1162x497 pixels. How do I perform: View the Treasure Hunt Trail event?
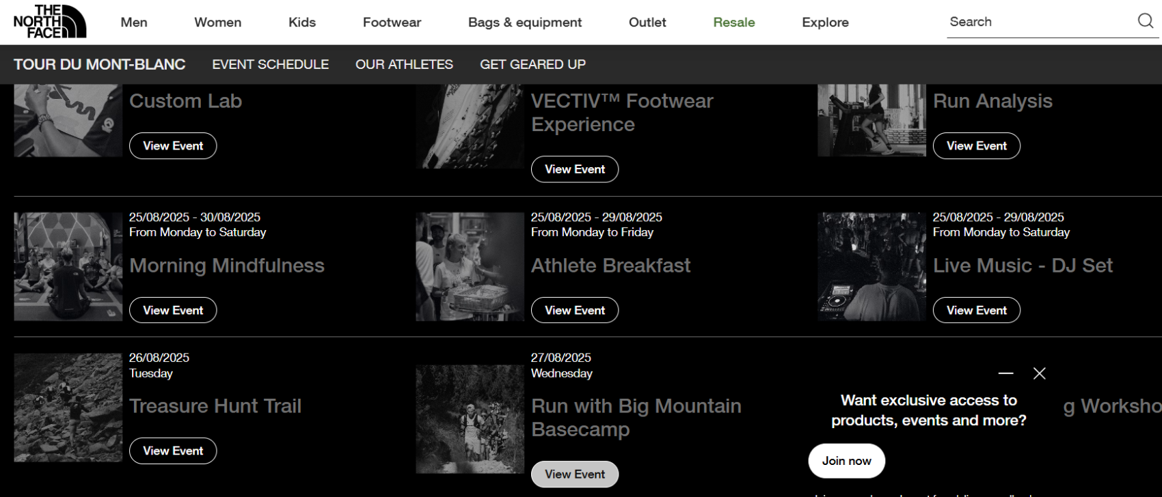coord(173,451)
